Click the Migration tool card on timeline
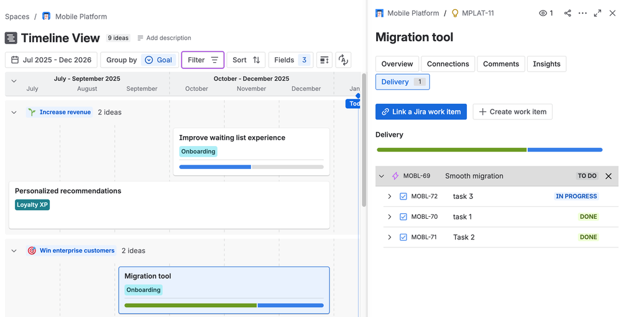This screenshot has height=317, width=621. 224,290
